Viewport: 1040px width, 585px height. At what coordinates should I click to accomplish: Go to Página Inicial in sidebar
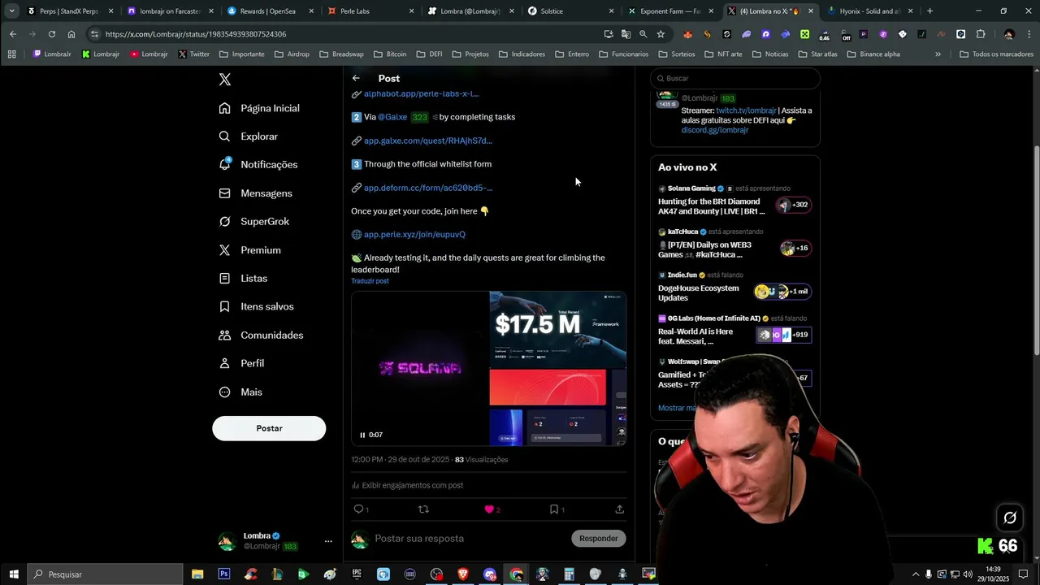tap(259, 108)
